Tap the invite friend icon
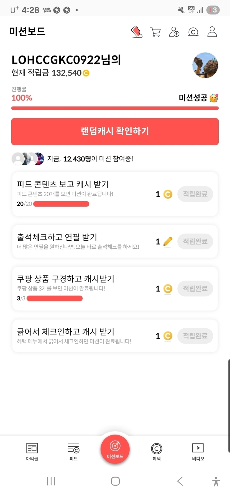This screenshot has height=494, width=230. [x=174, y=32]
